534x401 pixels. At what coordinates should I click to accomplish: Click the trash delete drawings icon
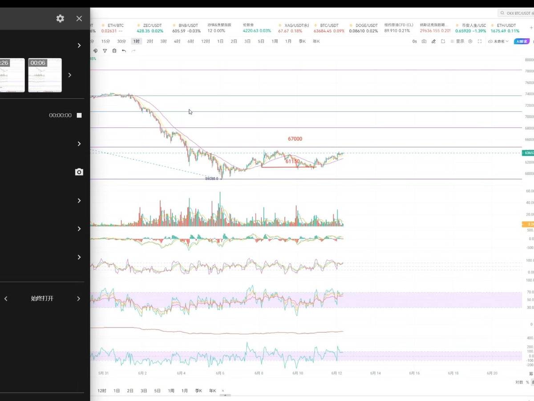coord(114,51)
